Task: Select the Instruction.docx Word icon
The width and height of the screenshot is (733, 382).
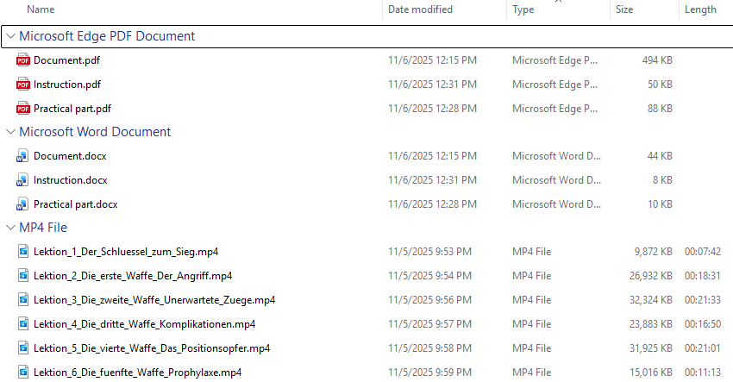Action: pyautogui.click(x=22, y=180)
